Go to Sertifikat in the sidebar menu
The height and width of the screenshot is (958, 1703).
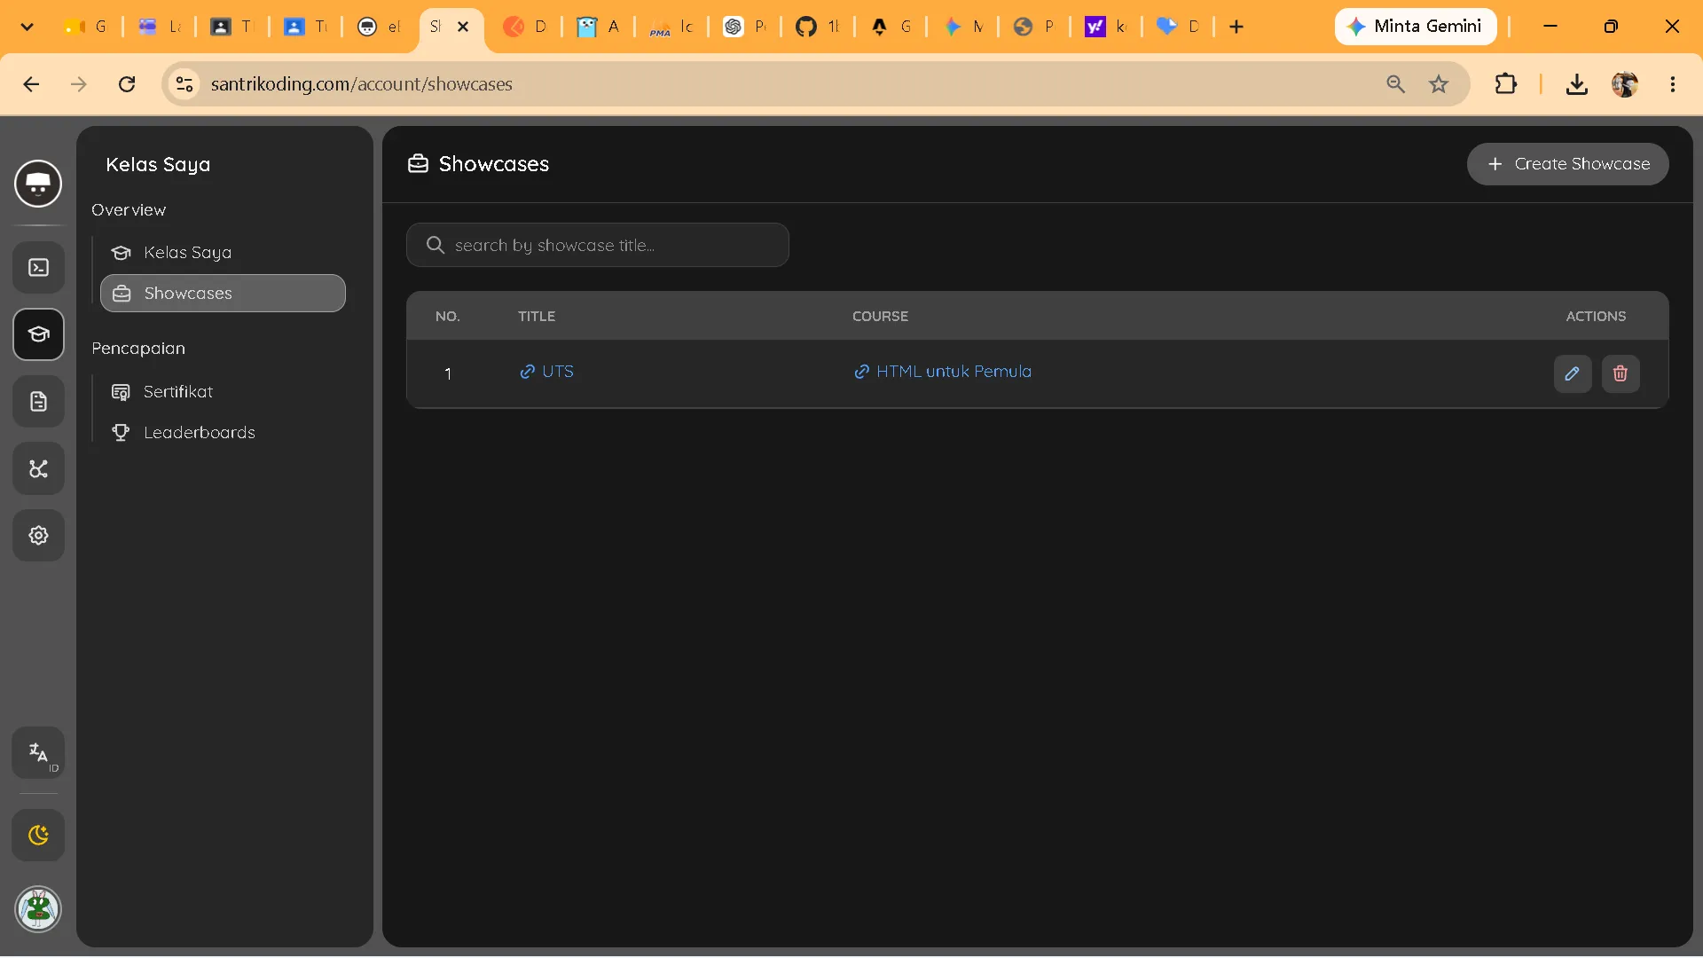coord(177,392)
